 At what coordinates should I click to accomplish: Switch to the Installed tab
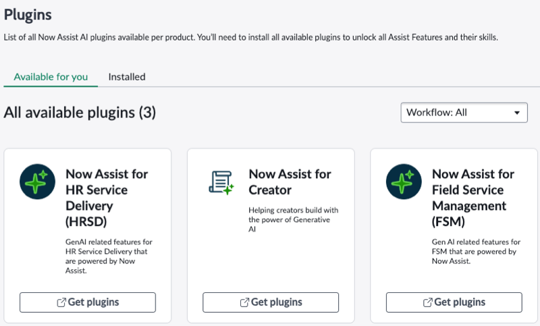point(127,77)
